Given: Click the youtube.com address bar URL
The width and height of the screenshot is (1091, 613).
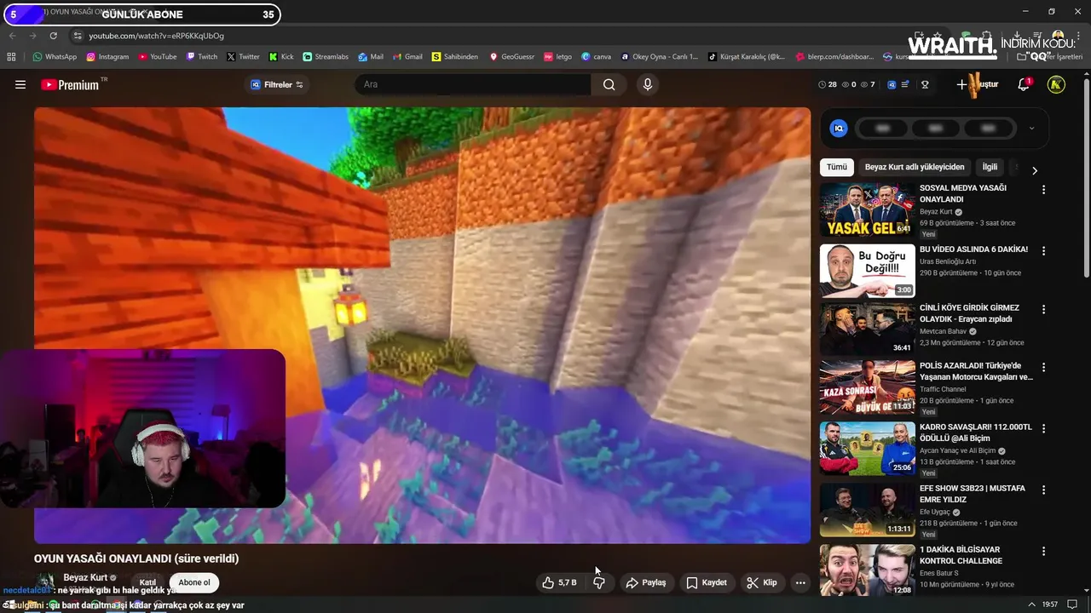Looking at the screenshot, I should pos(156,36).
